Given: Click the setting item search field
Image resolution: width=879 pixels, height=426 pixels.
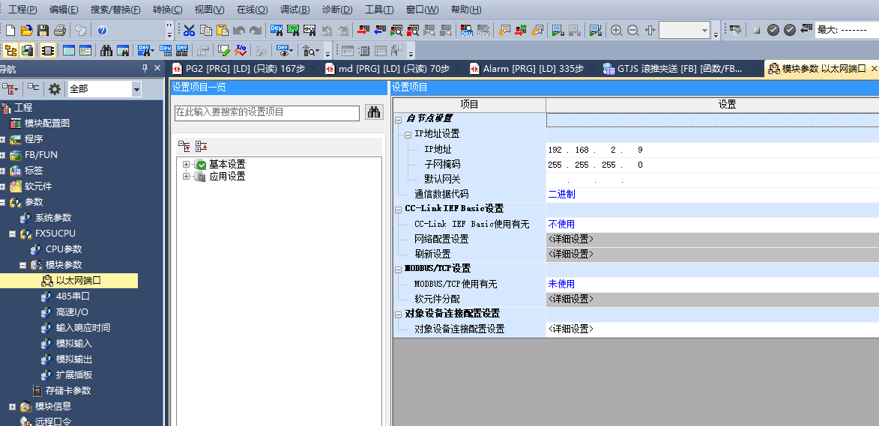Looking at the screenshot, I should [x=267, y=112].
